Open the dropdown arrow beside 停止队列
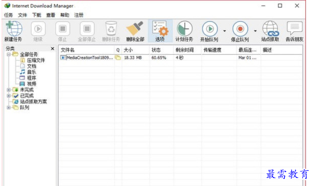The image size is (312, 186). 255,31
